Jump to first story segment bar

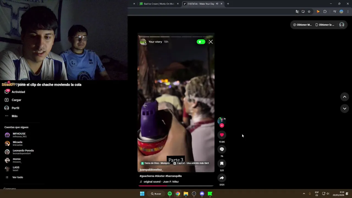[144, 37]
